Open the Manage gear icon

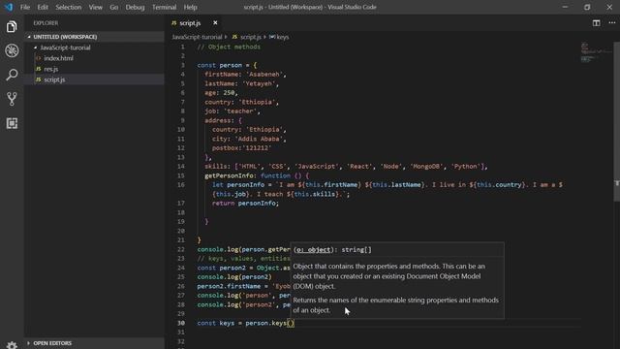12,345
